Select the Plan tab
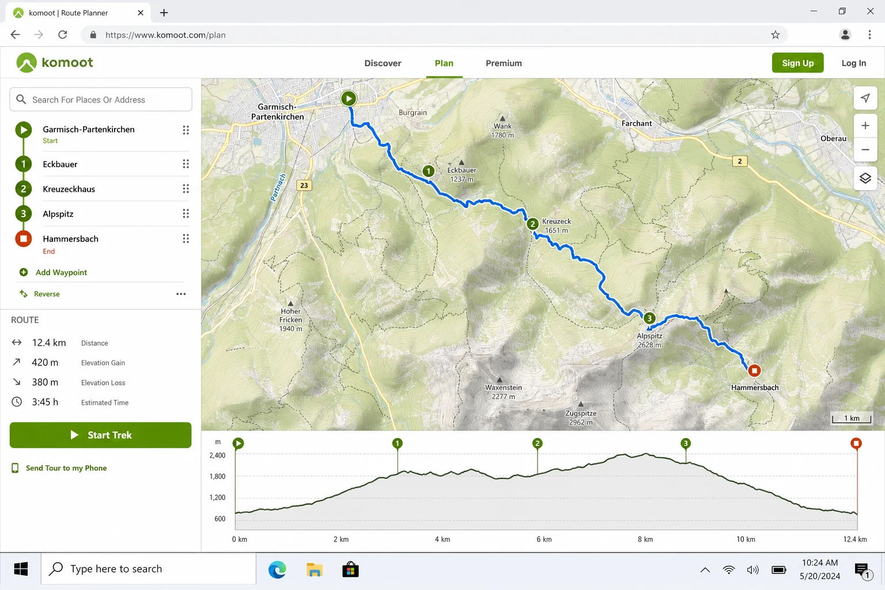The width and height of the screenshot is (885, 590). (x=444, y=63)
